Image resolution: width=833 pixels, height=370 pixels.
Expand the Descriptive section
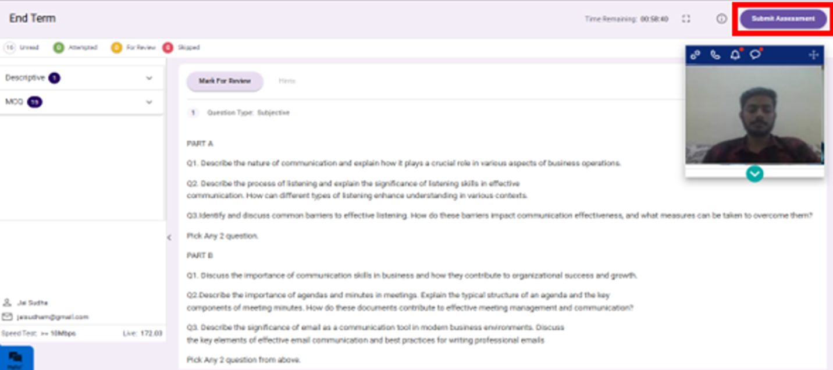[x=149, y=78]
